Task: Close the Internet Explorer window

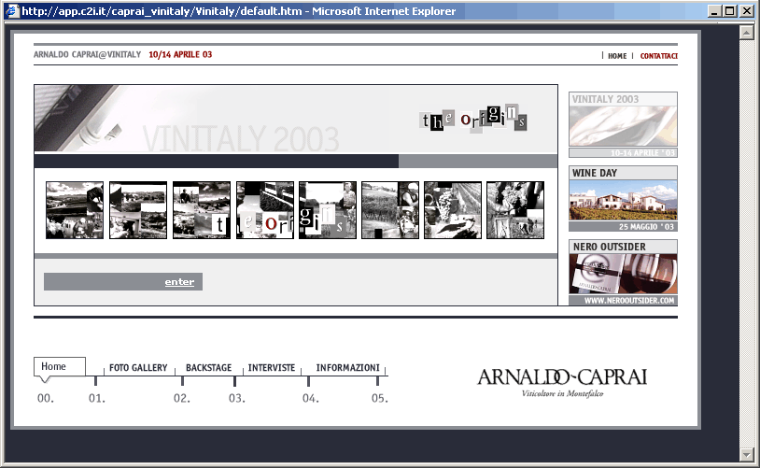Action: click(x=747, y=10)
